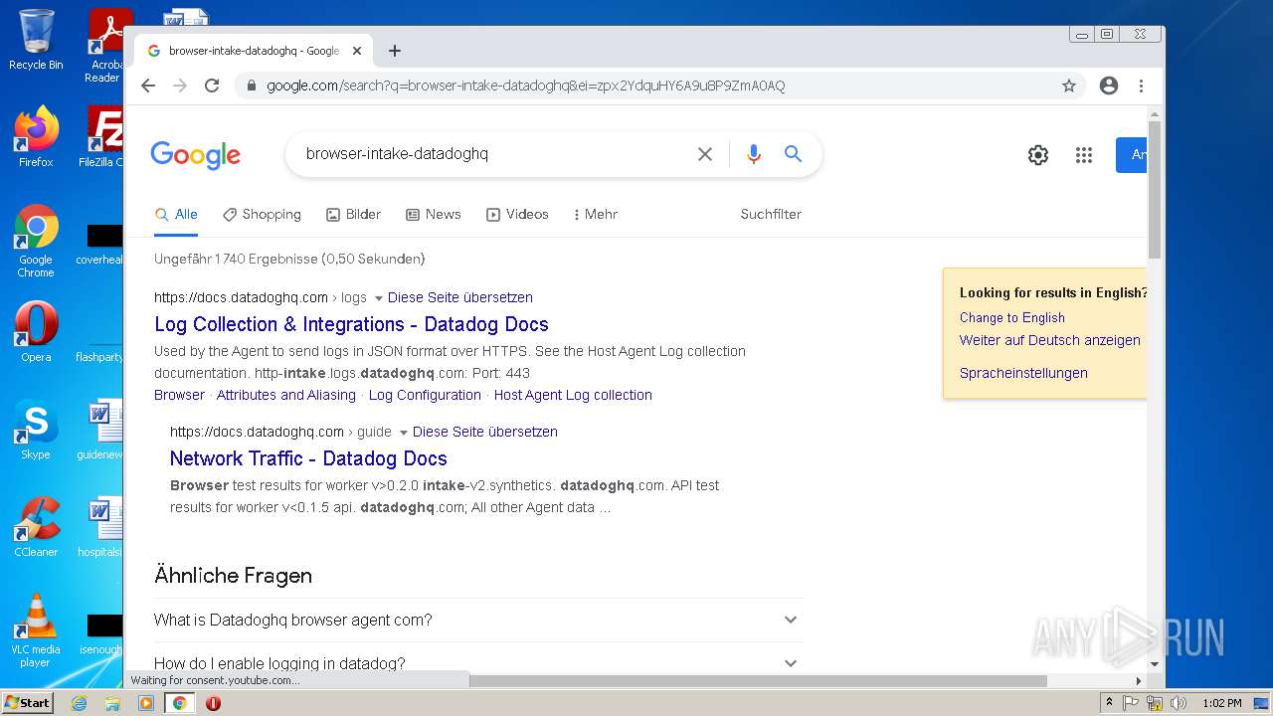
Task: Open Internet Explorer in the taskbar
Action: 79,703
